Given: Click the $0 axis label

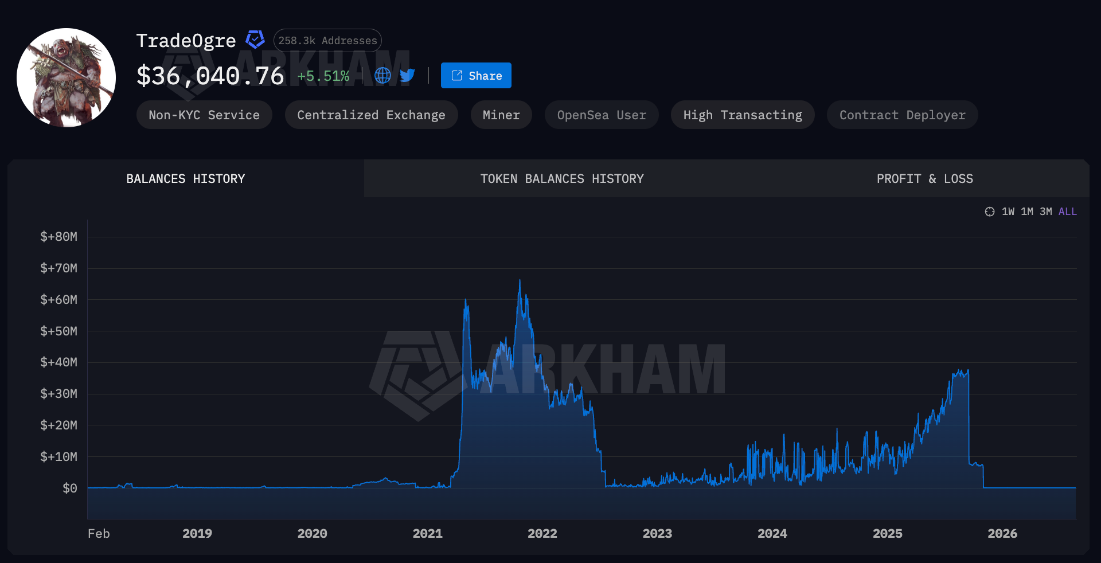Looking at the screenshot, I should tap(70, 488).
